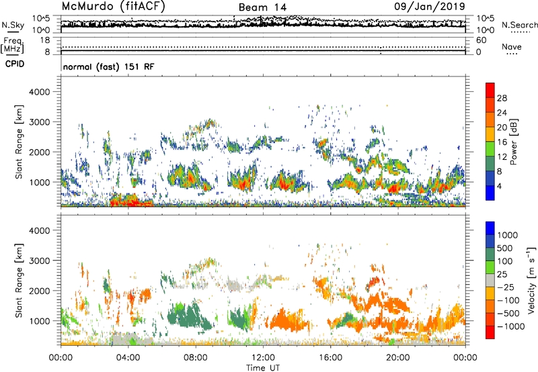Click the 'Slant Range [km]' label of the power panel
This screenshot has width=538, height=372.
(x=19, y=142)
